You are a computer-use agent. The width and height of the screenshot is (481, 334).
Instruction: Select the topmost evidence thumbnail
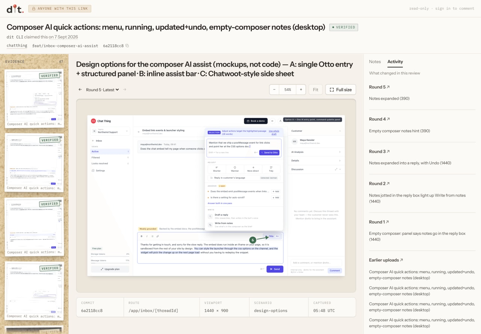(34, 99)
